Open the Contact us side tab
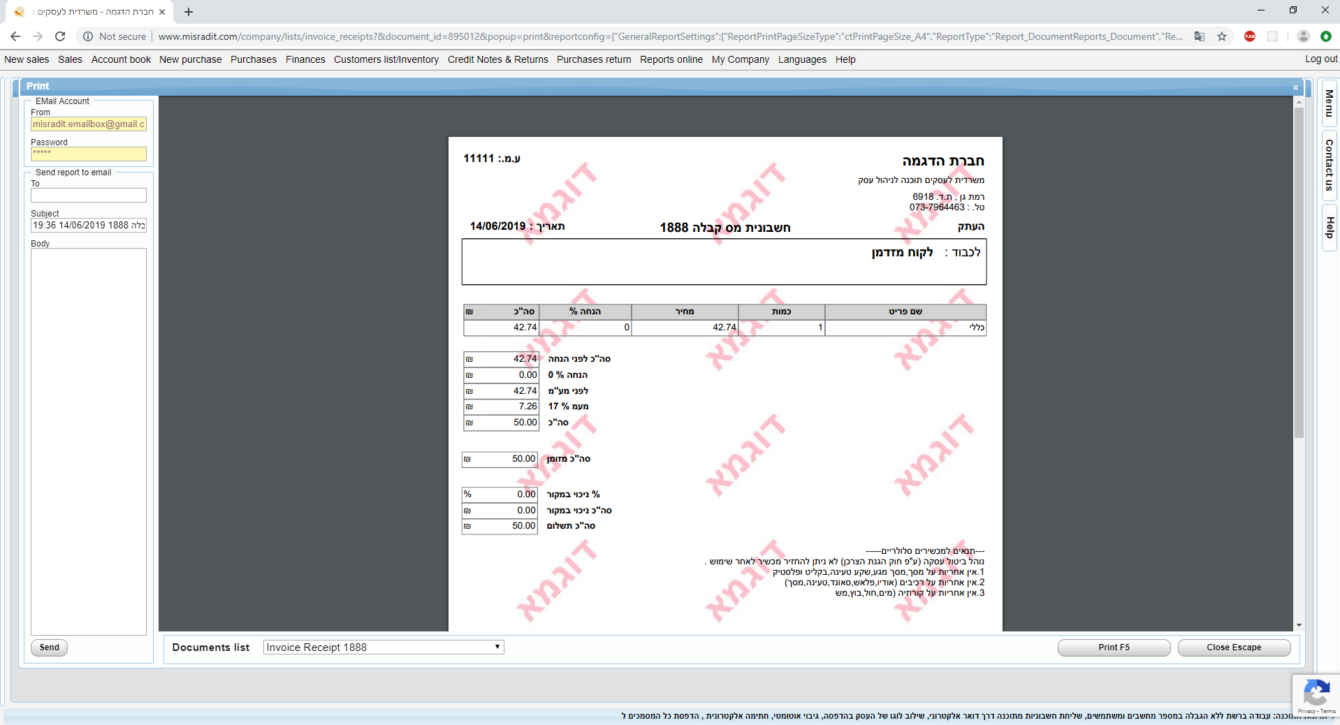Screen dimensions: 1340x725 [x=1329, y=165]
